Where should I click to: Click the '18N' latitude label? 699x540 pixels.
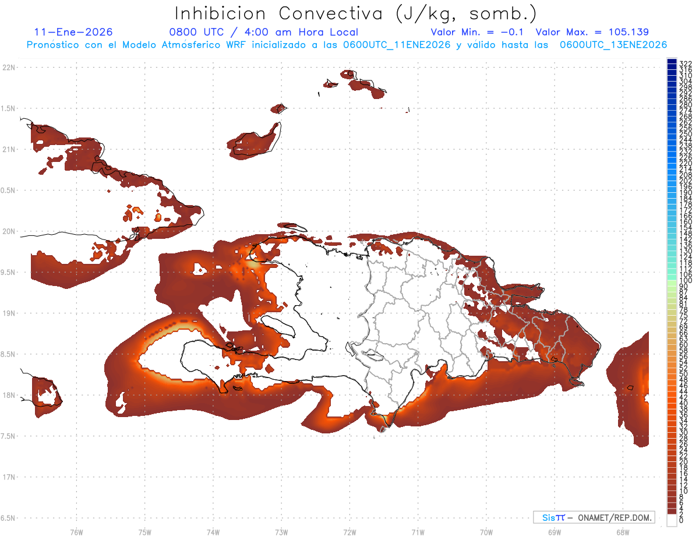tap(9, 396)
